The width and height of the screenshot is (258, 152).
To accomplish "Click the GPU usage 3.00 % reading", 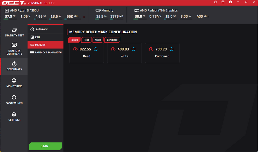I will 186,16.
